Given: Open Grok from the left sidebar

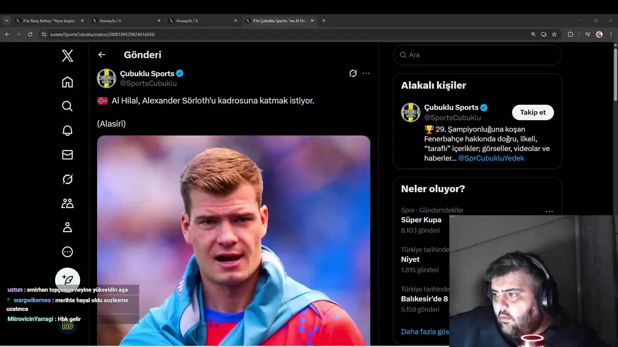Looking at the screenshot, I should pyautogui.click(x=68, y=179).
